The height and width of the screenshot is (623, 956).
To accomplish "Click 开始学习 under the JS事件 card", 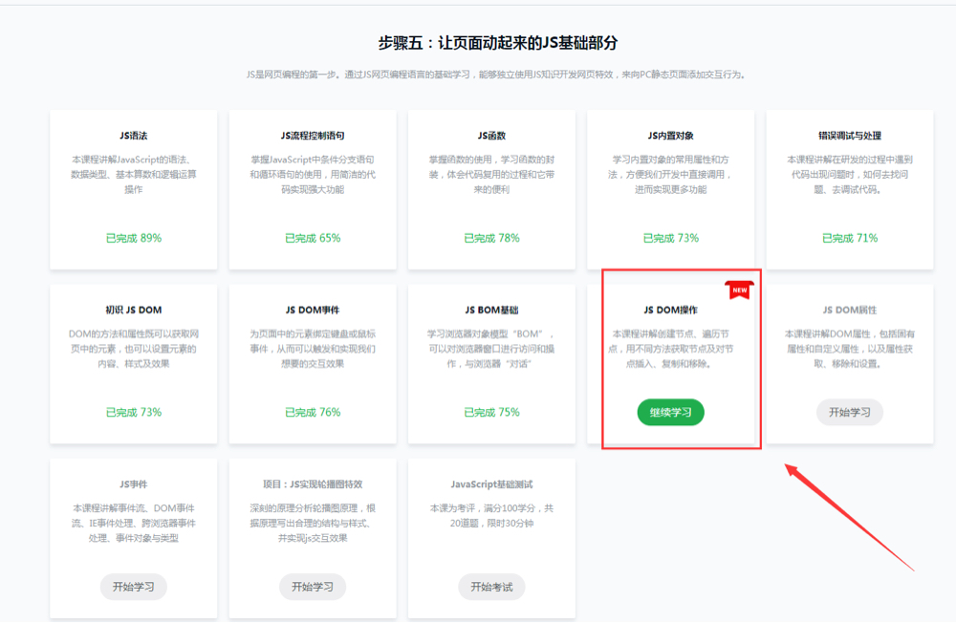I will 134,587.
